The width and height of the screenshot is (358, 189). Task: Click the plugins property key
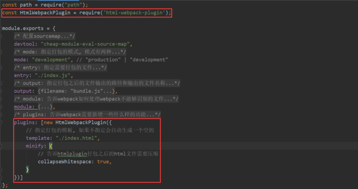tap(24, 122)
